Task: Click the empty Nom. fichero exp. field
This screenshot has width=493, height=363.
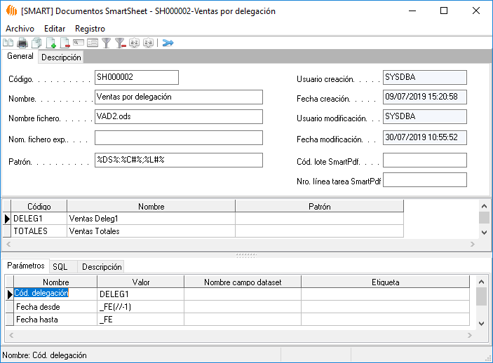Action: tap(178, 138)
